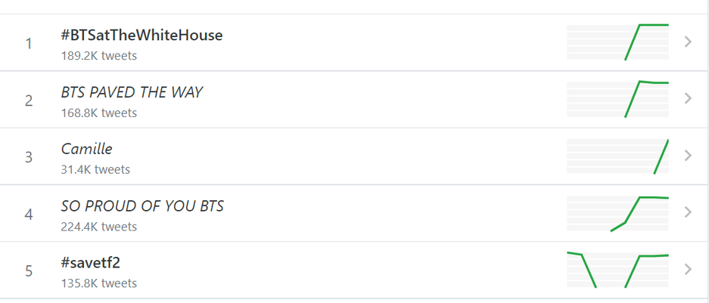The height and width of the screenshot is (303, 709).
Task: Open the SO PROUD OF YOU BTS trend
Action: coord(142,206)
